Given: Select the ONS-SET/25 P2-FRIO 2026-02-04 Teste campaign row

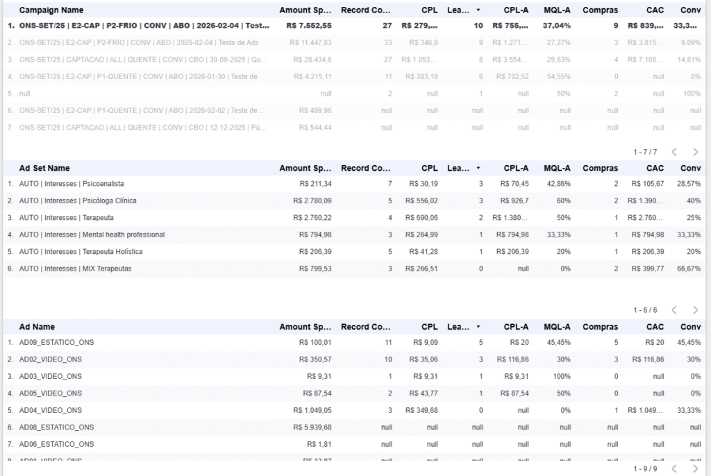Looking at the screenshot, I should (x=144, y=26).
